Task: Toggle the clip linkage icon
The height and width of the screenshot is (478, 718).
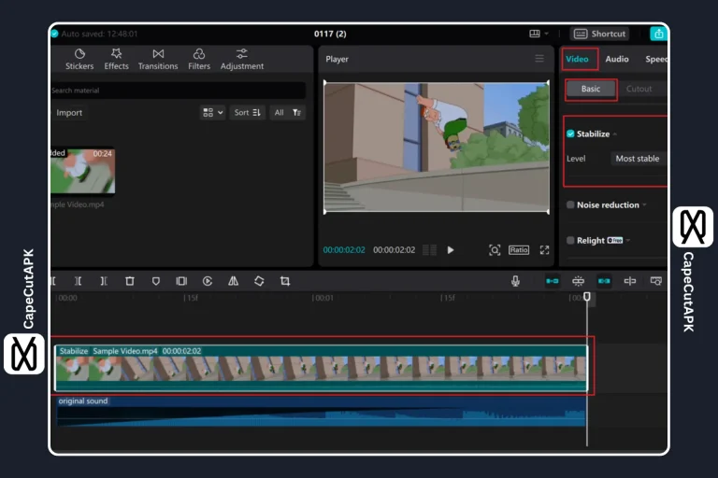Action: [604, 281]
